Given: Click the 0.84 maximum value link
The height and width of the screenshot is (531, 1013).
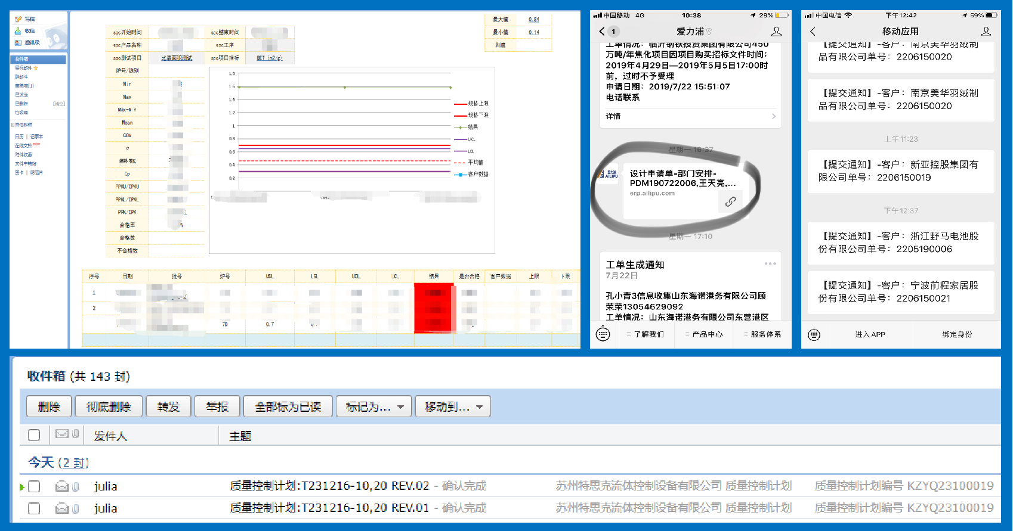Looking at the screenshot, I should (533, 20).
